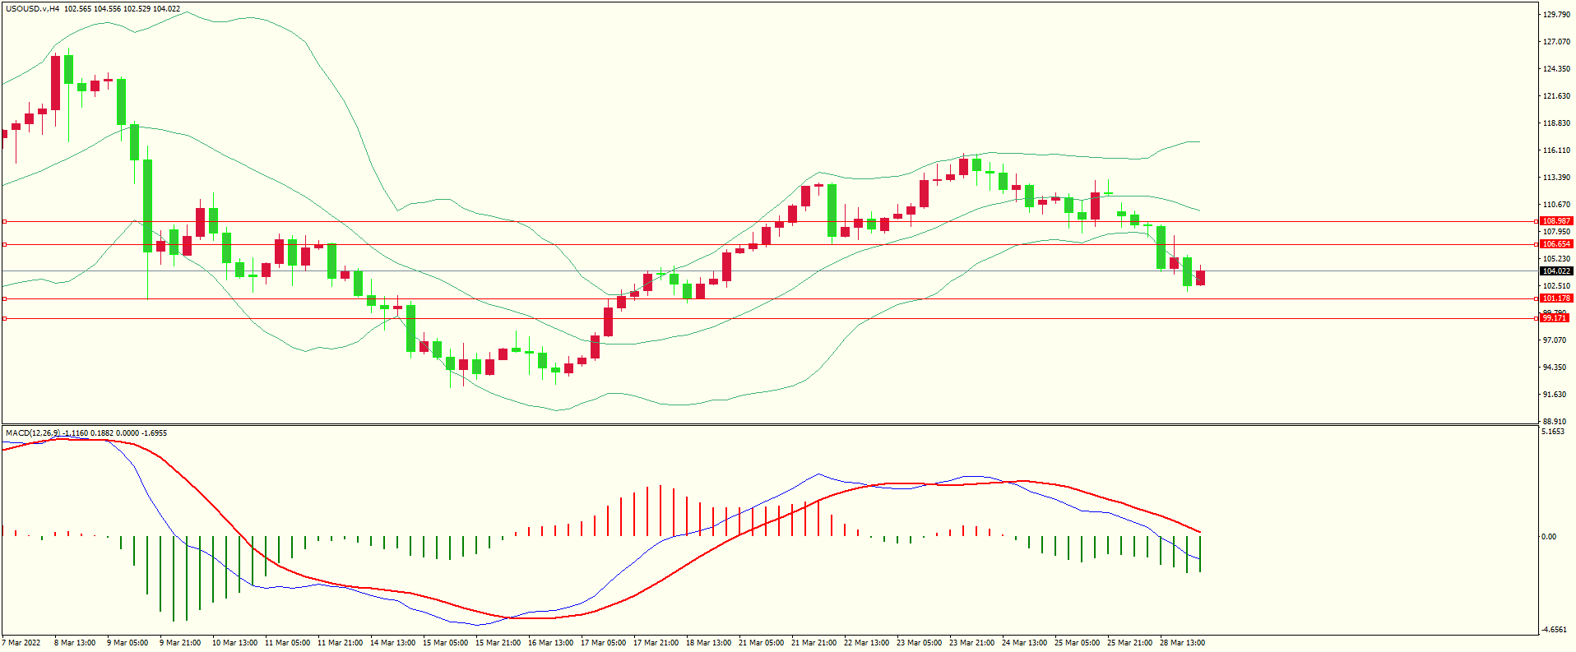Select the 101.178 horizontal line price tag
Screen dimensions: 1576x652
point(1556,298)
